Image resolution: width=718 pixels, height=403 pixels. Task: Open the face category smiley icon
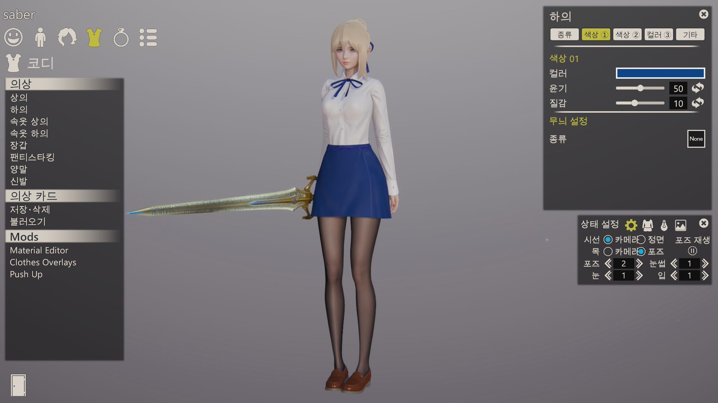[13, 37]
